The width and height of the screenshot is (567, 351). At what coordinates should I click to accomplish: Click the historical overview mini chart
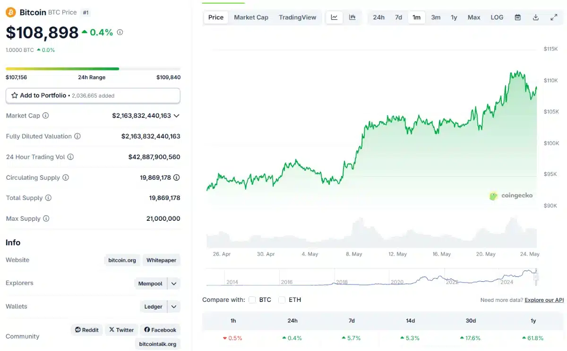pyautogui.click(x=372, y=277)
